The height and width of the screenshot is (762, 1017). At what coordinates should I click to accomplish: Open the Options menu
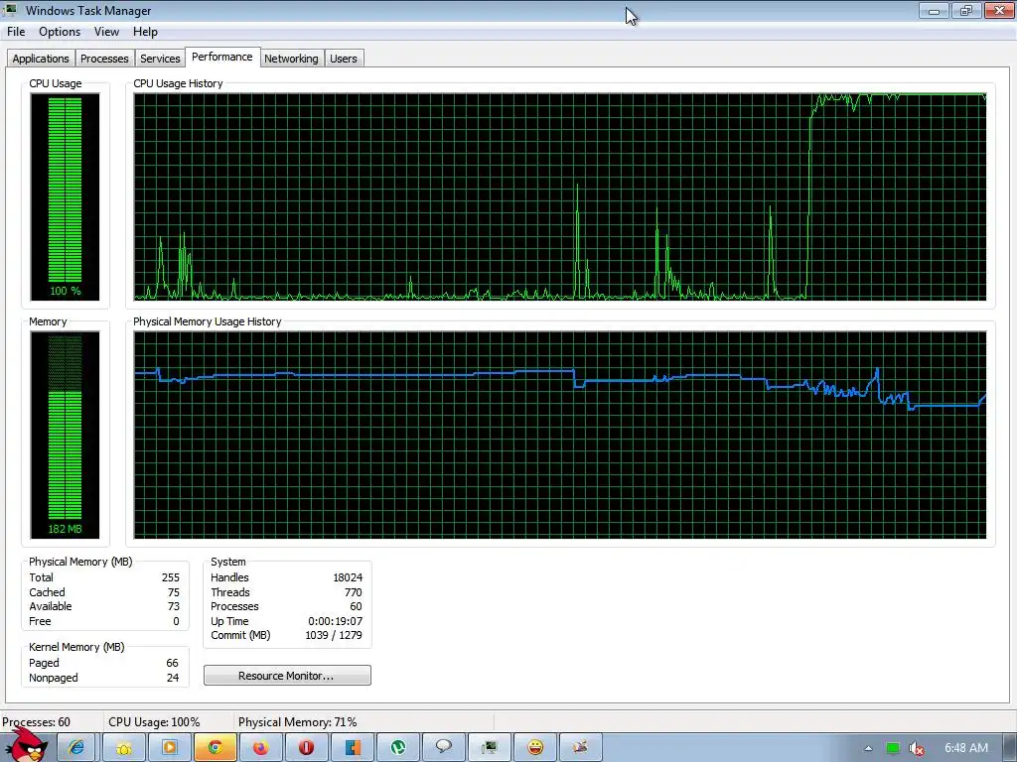pyautogui.click(x=60, y=32)
